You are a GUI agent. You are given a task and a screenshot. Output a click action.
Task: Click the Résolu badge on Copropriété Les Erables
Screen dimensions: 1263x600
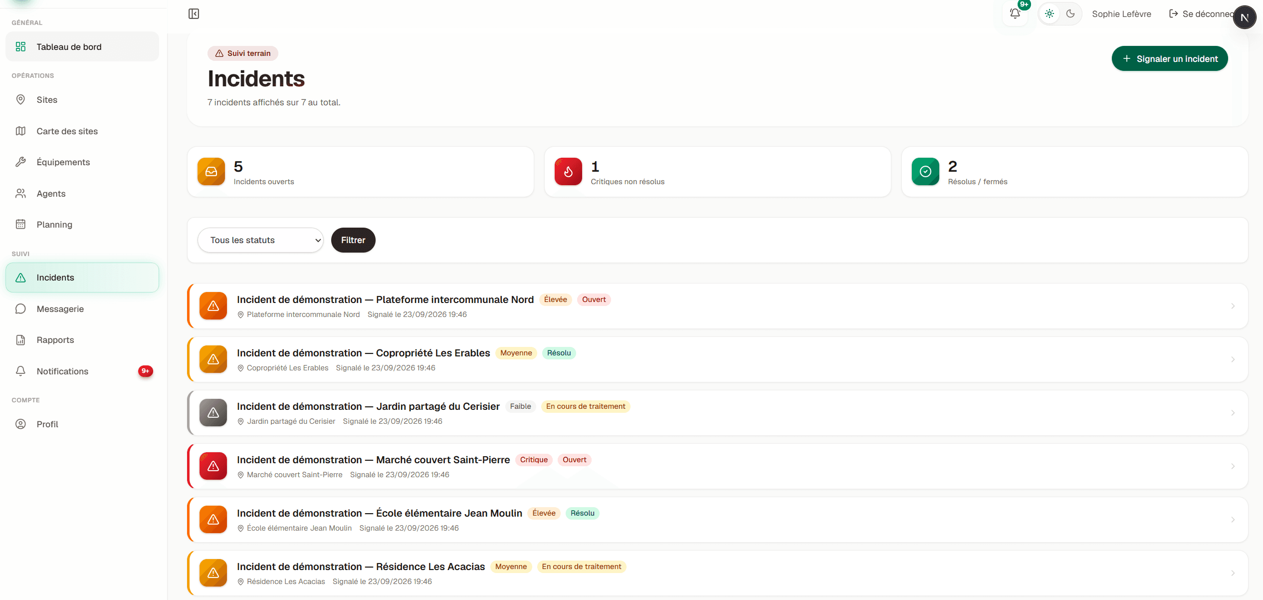[x=559, y=353]
